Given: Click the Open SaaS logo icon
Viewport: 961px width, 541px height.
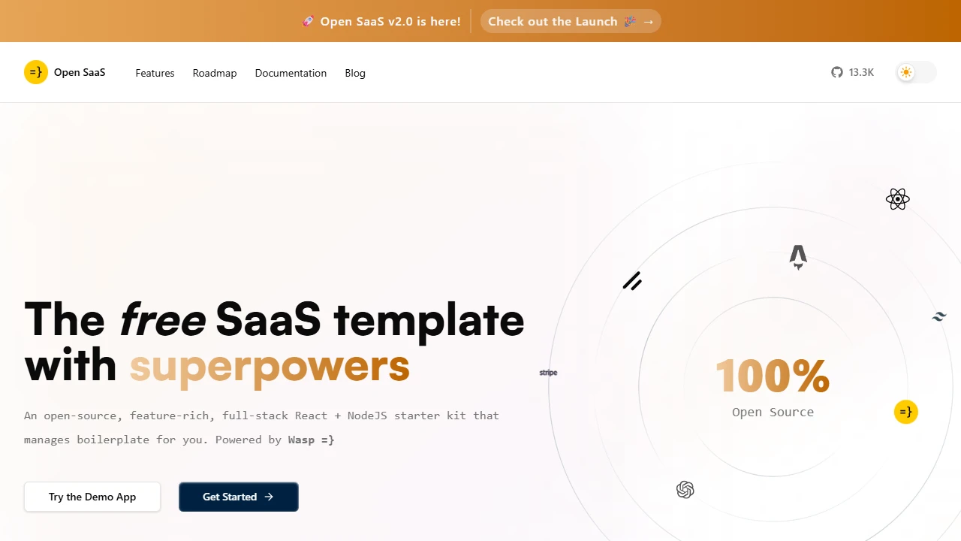Looking at the screenshot, I should click(35, 71).
